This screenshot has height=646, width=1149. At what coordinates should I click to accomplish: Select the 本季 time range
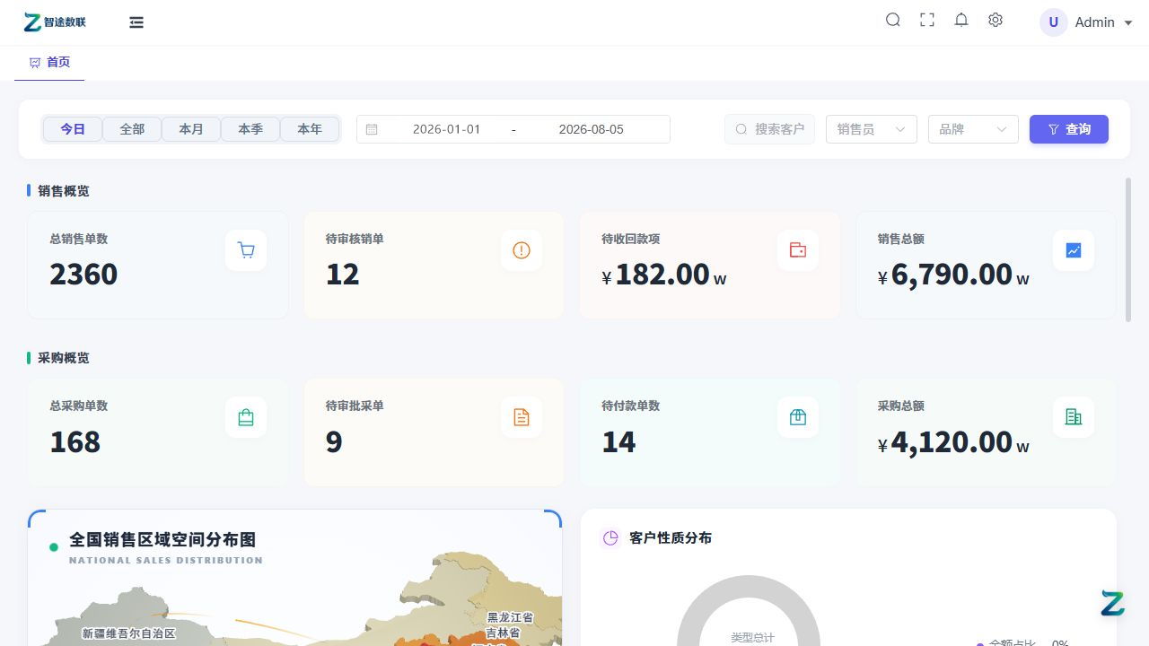point(250,129)
